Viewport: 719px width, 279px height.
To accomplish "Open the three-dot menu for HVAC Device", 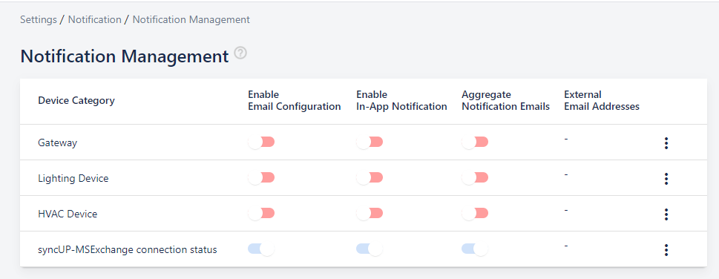I will (666, 214).
